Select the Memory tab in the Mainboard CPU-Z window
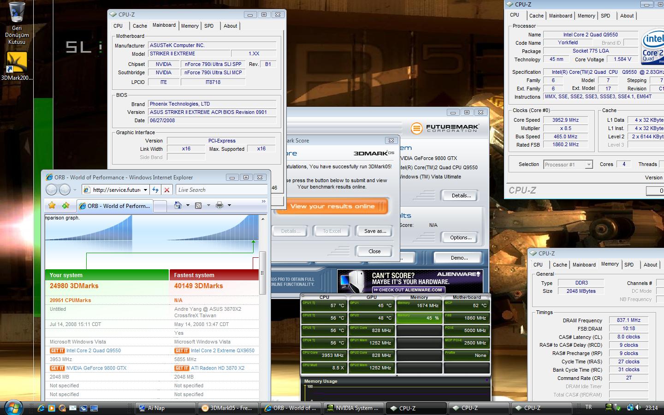 (190, 26)
